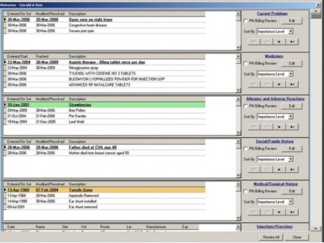Expand the Medicines Sort By dropdown
Image resolution: width=324 pixels, height=243 pixels.
coord(291,74)
